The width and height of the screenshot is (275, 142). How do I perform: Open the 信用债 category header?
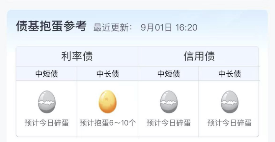tap(199, 56)
